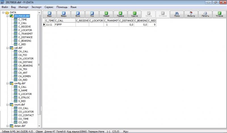Screen dimensions: 227x133
Task: Step to previous record with Вверх button
Action: point(64,14)
